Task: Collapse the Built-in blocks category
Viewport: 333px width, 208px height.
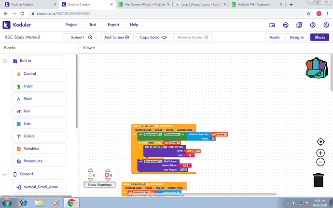Action: coord(5,61)
